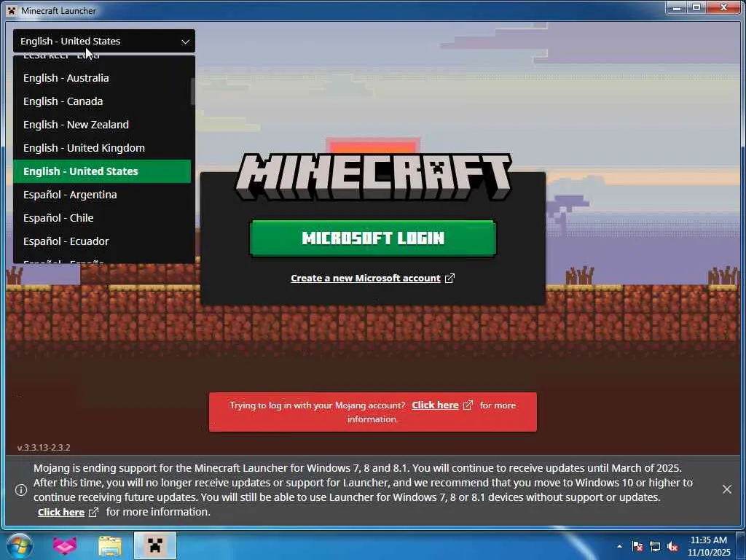Open the Windows Start menu
The height and width of the screenshot is (560, 746).
[20, 545]
